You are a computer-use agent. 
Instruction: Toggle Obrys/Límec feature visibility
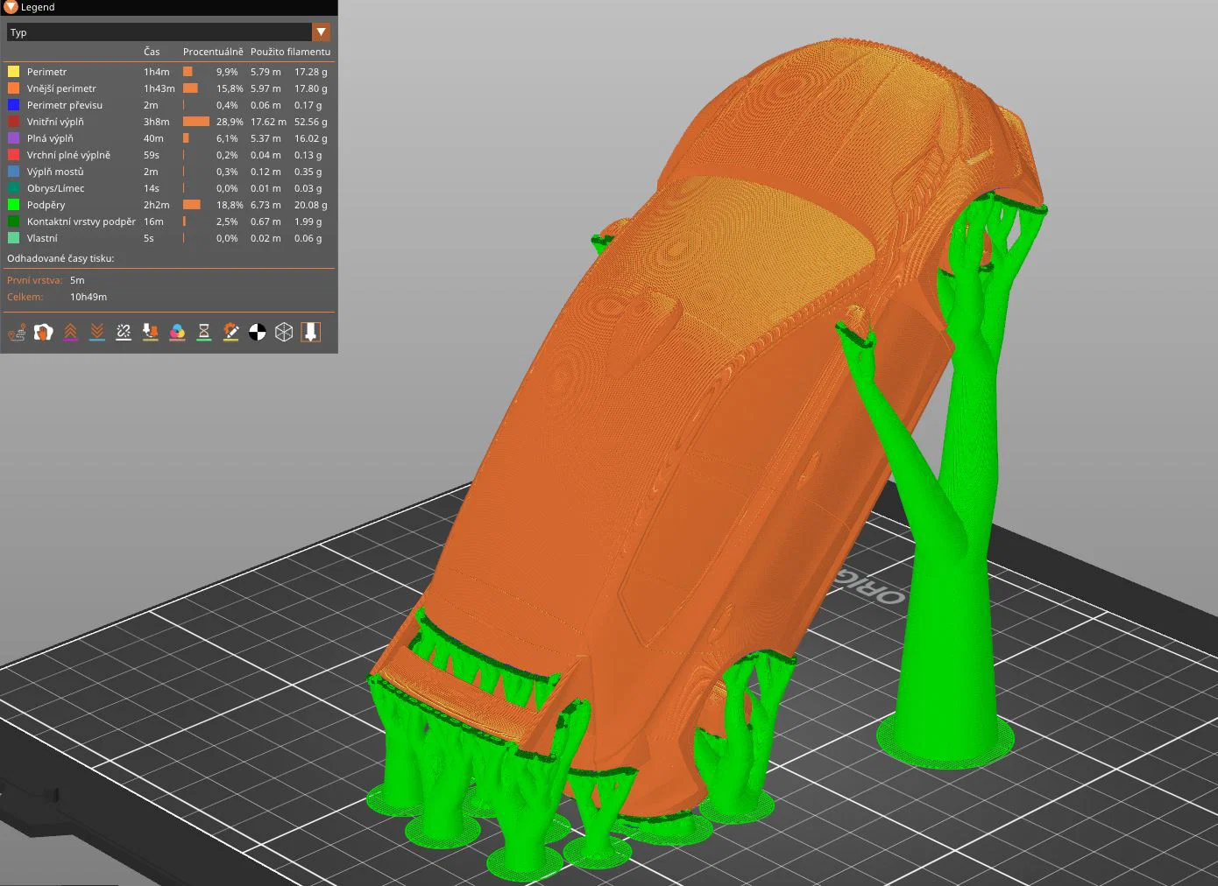167,188
